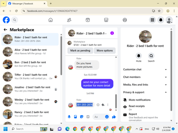178x133 pixels.
Task: Open Facebook search magnifier icon
Action: [15, 20]
